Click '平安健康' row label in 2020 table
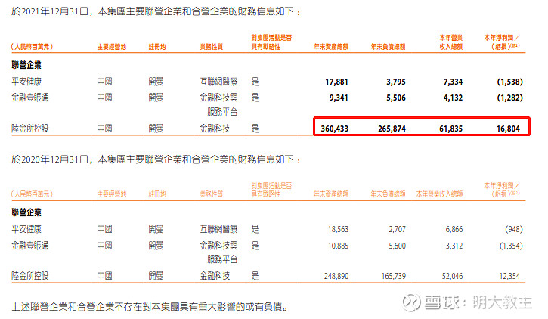The width and height of the screenshot is (548, 319). [26, 229]
